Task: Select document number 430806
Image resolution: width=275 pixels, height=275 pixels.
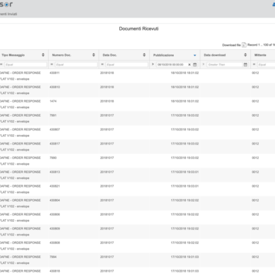Action: tap(54, 215)
